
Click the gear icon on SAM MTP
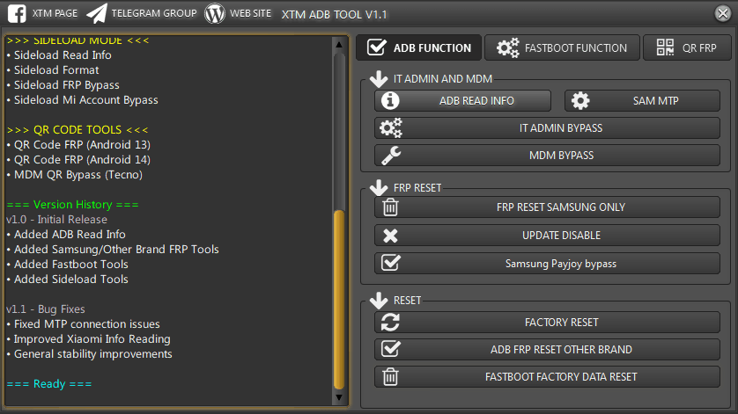click(x=580, y=100)
